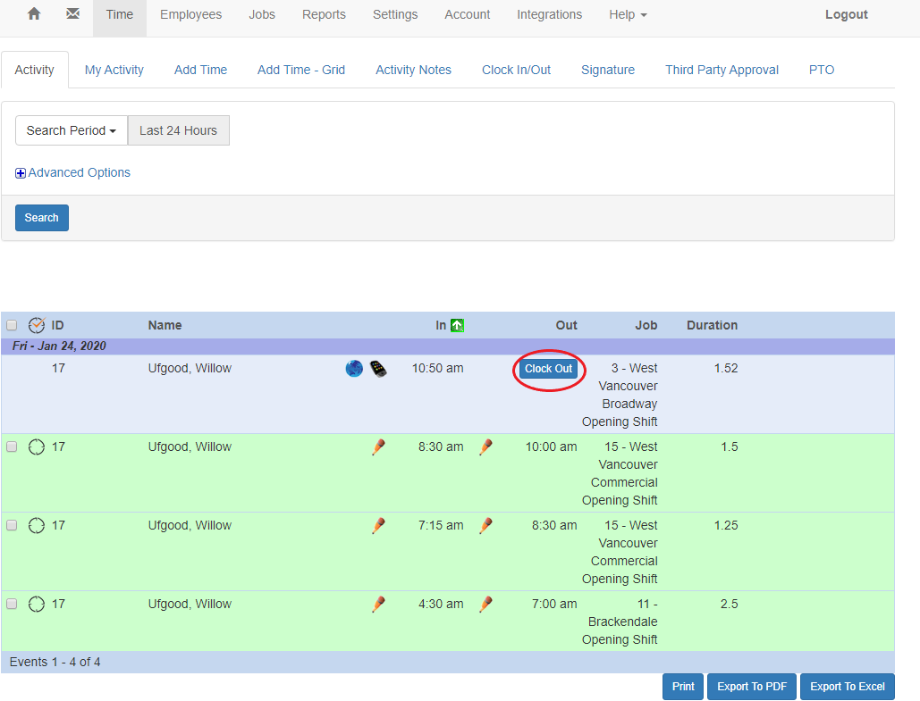Check the box on the 8:30 am shift row
The height and width of the screenshot is (701, 920).
12,446
